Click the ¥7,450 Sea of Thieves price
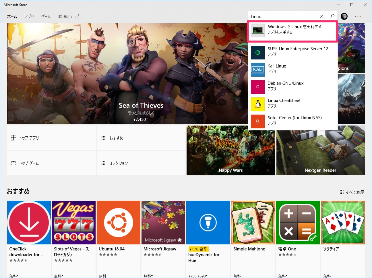Screen dimensions: 372x278 coord(140,119)
